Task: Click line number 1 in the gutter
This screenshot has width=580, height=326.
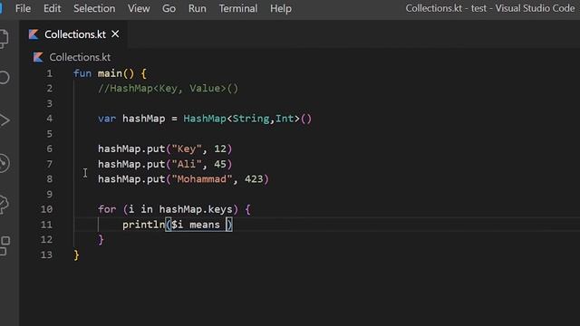Action: click(x=49, y=73)
